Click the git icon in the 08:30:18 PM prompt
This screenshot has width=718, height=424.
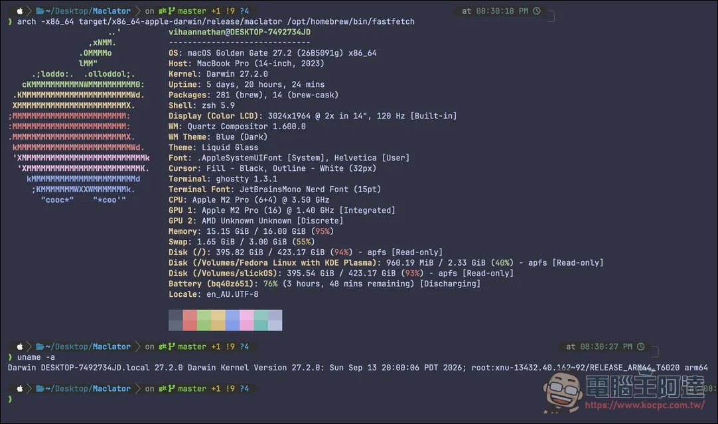pyautogui.click(x=162, y=11)
